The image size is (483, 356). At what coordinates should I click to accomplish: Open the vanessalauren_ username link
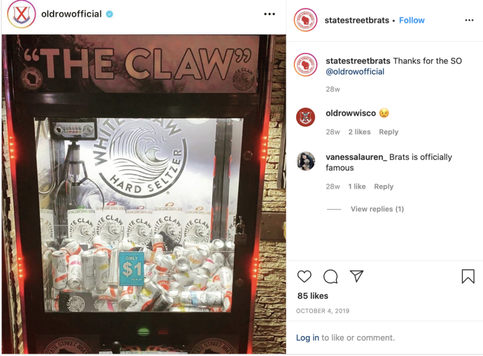coord(356,157)
